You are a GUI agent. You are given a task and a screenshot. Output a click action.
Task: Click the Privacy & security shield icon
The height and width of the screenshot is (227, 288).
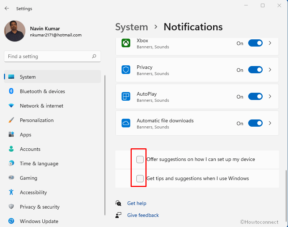[11, 206]
